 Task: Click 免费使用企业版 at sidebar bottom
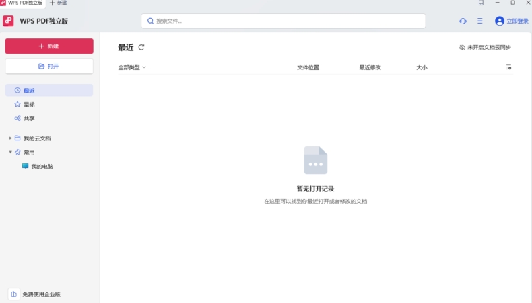(x=41, y=294)
